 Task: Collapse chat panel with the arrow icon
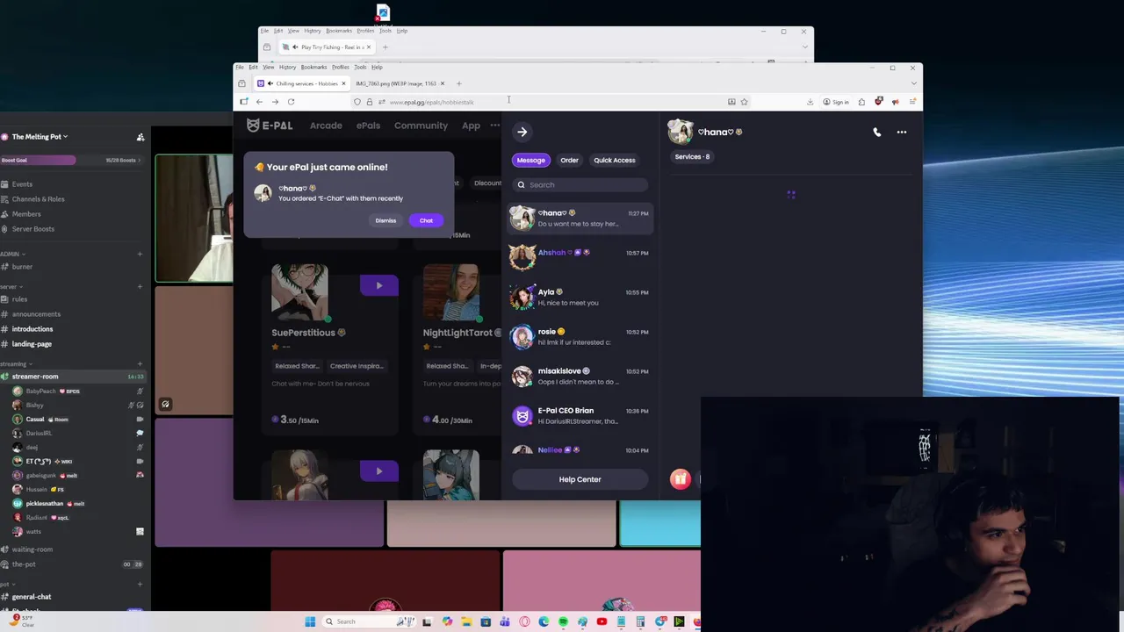522,132
